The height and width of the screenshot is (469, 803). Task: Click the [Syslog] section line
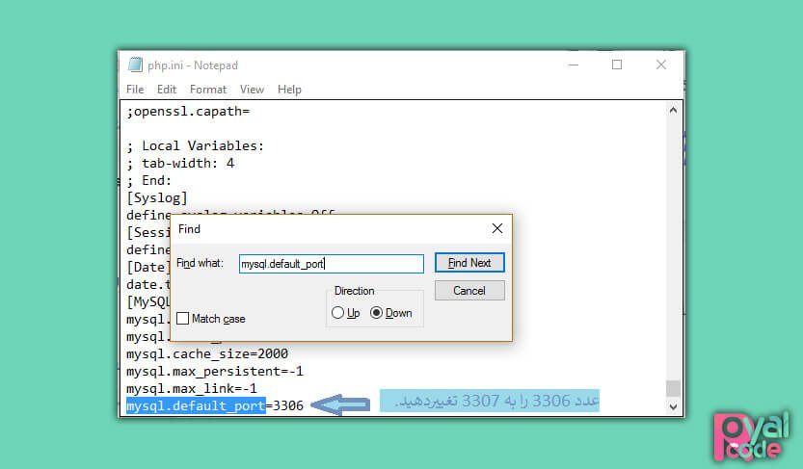tap(157, 198)
